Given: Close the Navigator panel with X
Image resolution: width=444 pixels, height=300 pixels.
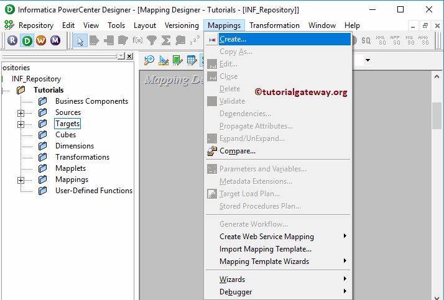Looking at the screenshot, I should (129, 56).
